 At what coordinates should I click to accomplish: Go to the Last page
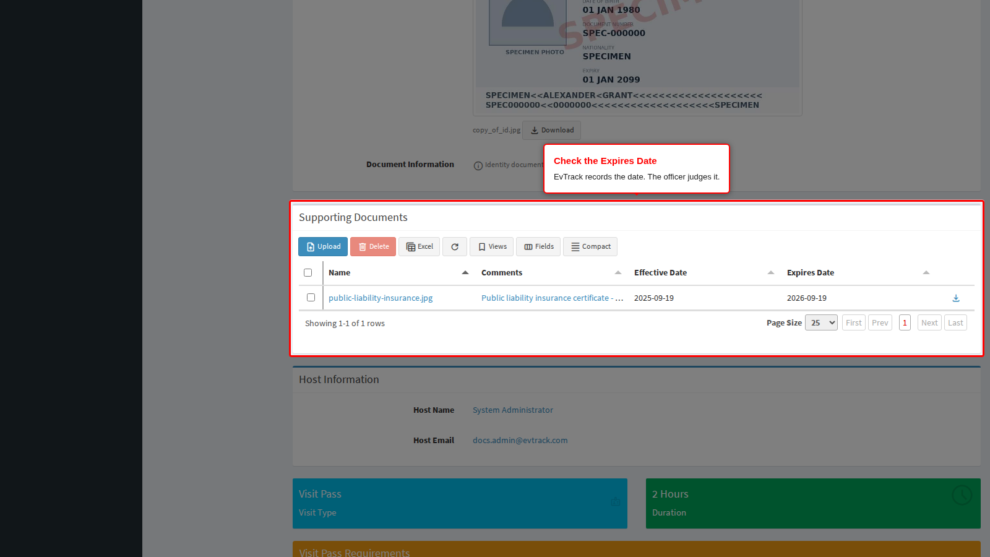[955, 322]
